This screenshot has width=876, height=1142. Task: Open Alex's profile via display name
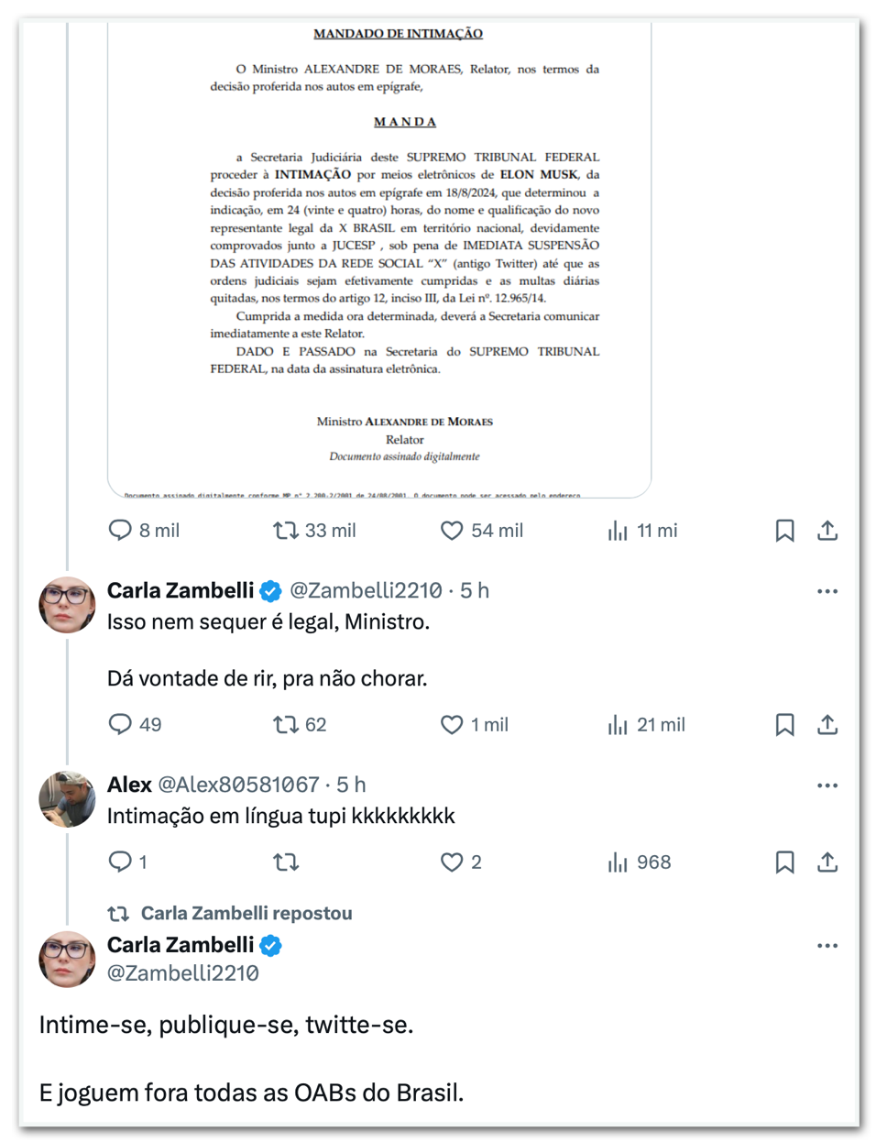click(129, 785)
